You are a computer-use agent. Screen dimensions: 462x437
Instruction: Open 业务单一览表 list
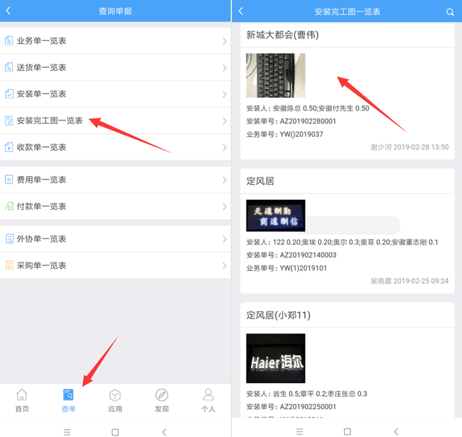[41, 41]
